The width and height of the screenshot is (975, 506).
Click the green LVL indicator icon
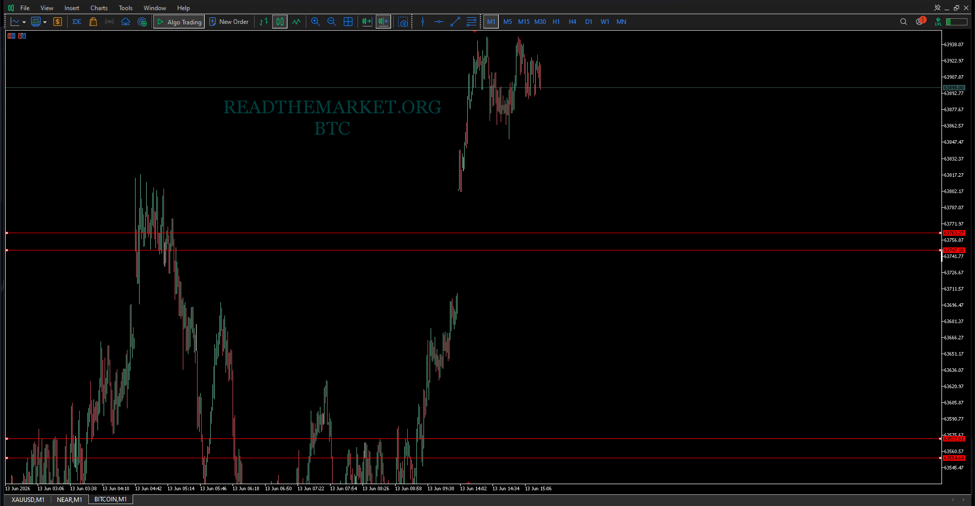pyautogui.click(x=938, y=22)
